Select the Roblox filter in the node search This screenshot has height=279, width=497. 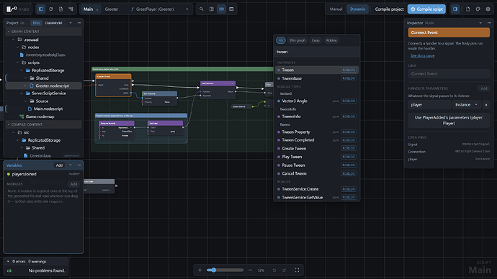pos(331,40)
